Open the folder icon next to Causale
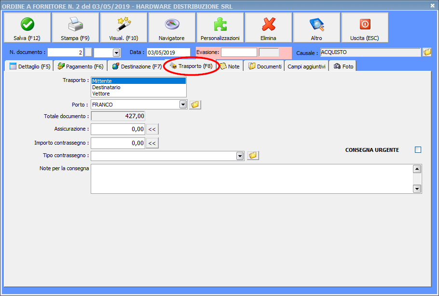The height and width of the screenshot is (296, 439). click(427, 52)
